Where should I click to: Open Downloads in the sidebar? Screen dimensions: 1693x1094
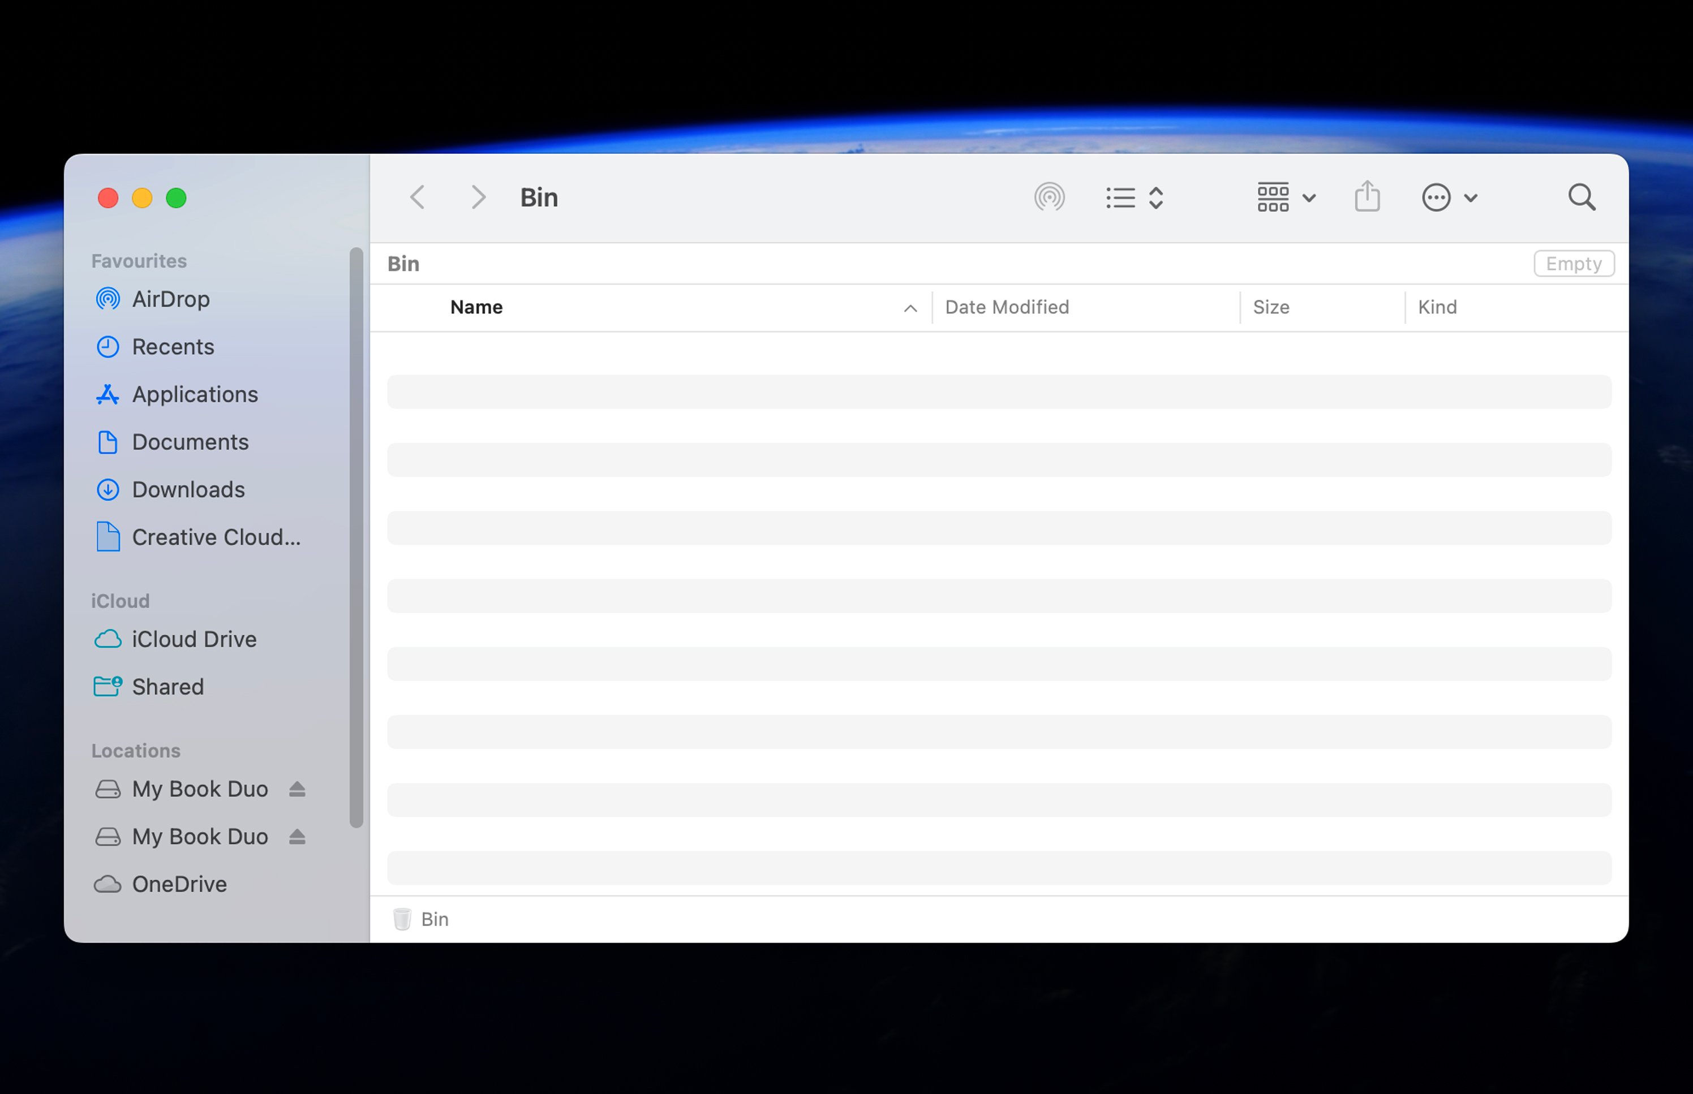pos(187,489)
